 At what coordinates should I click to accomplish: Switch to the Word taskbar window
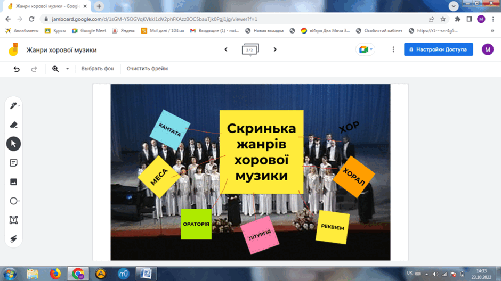coord(147,274)
